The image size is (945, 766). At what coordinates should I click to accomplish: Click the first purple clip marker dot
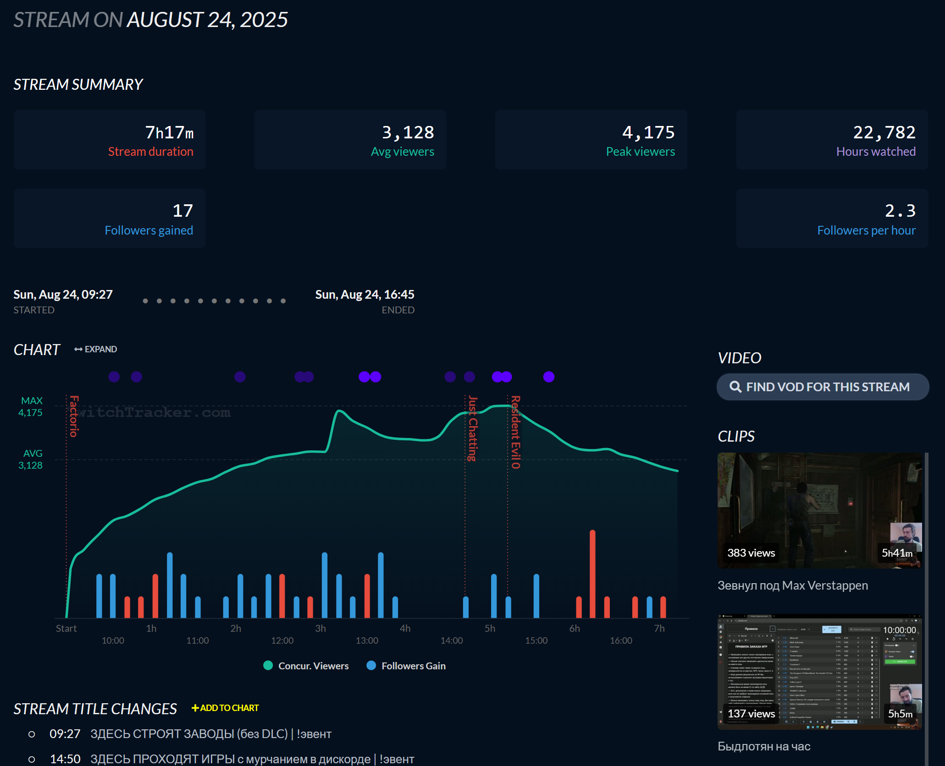click(x=114, y=377)
